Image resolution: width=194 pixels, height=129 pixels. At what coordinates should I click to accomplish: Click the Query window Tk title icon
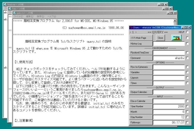[131, 27]
